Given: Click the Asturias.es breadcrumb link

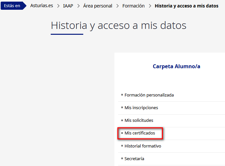Looking at the screenshot, I should tap(42, 6).
